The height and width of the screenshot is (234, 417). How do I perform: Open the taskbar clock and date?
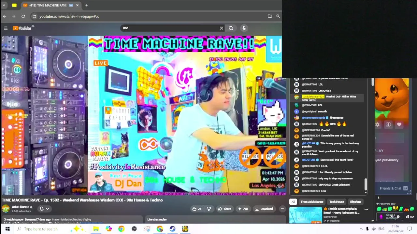click(x=395, y=229)
